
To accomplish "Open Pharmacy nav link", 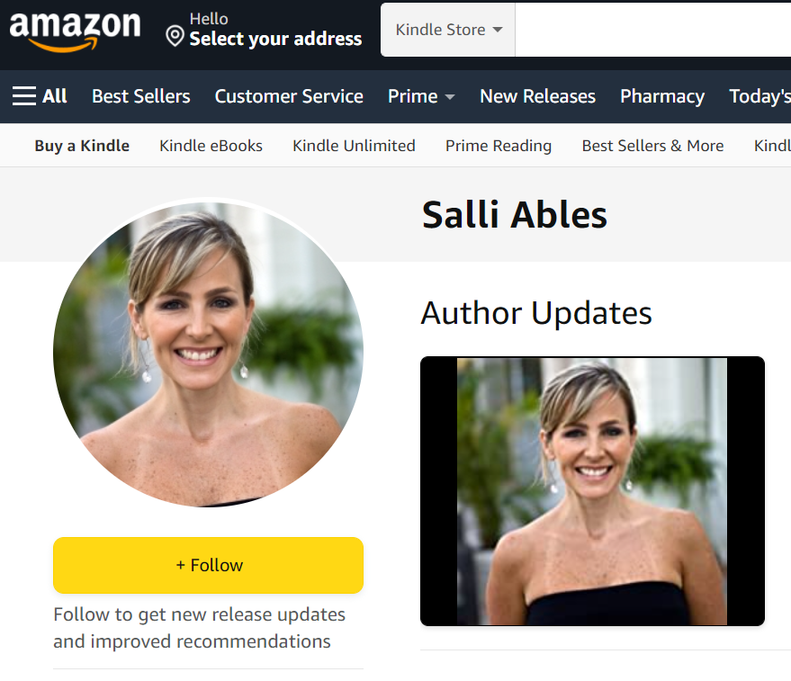I will click(x=662, y=96).
